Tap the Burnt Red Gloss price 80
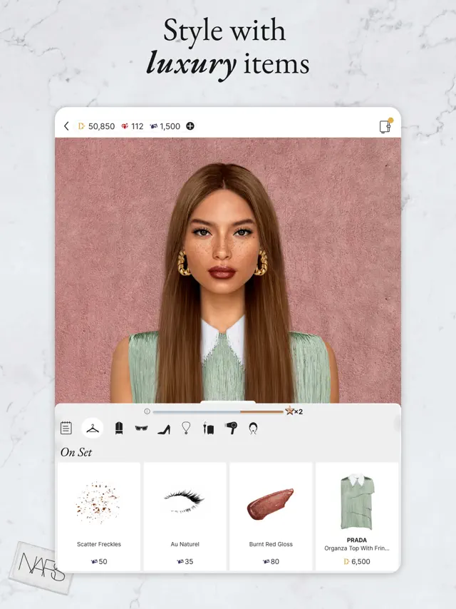456x609 pixels. pos(271,561)
